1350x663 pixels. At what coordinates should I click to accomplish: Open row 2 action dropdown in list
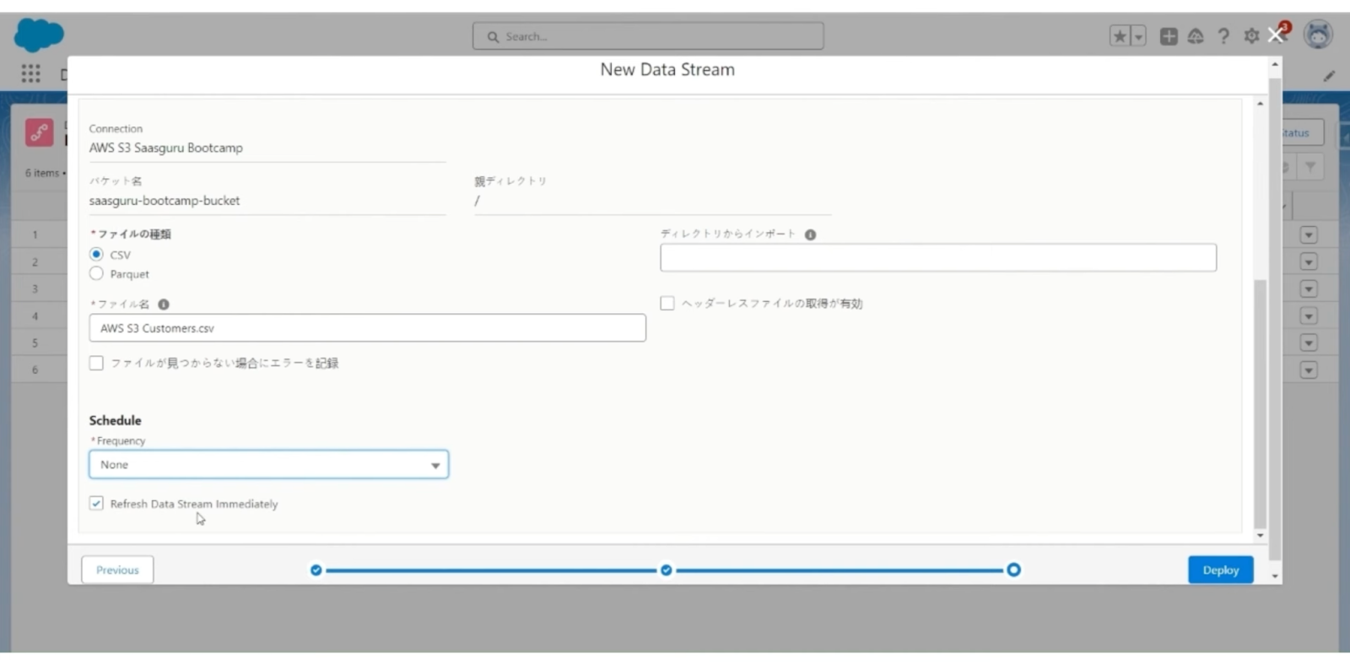(1309, 261)
